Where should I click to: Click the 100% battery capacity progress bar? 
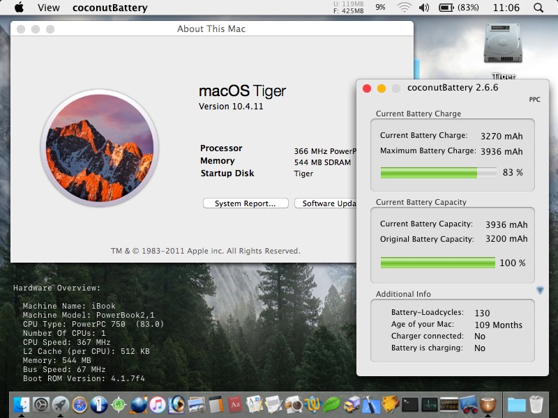point(438,263)
